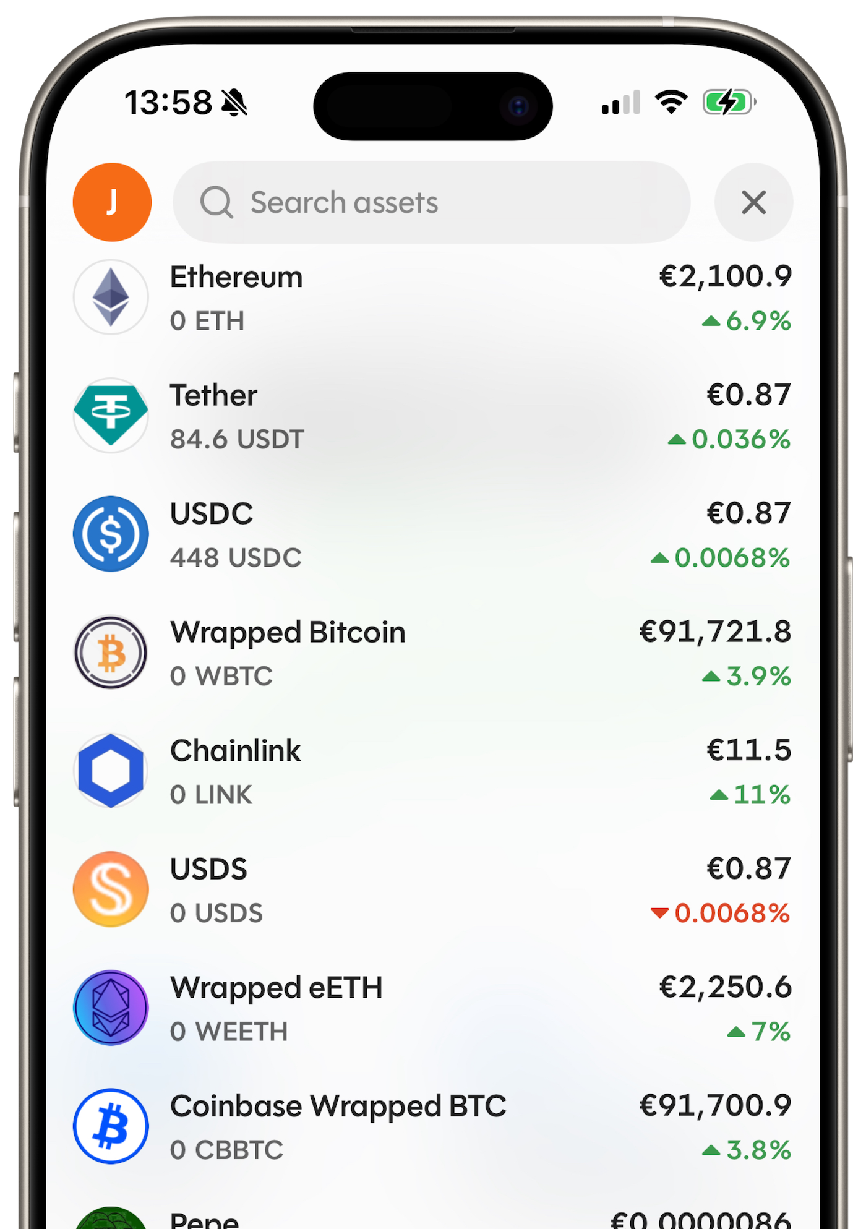866x1229 pixels.
Task: Tap Chainlink's 11% price change
Action: click(x=750, y=795)
